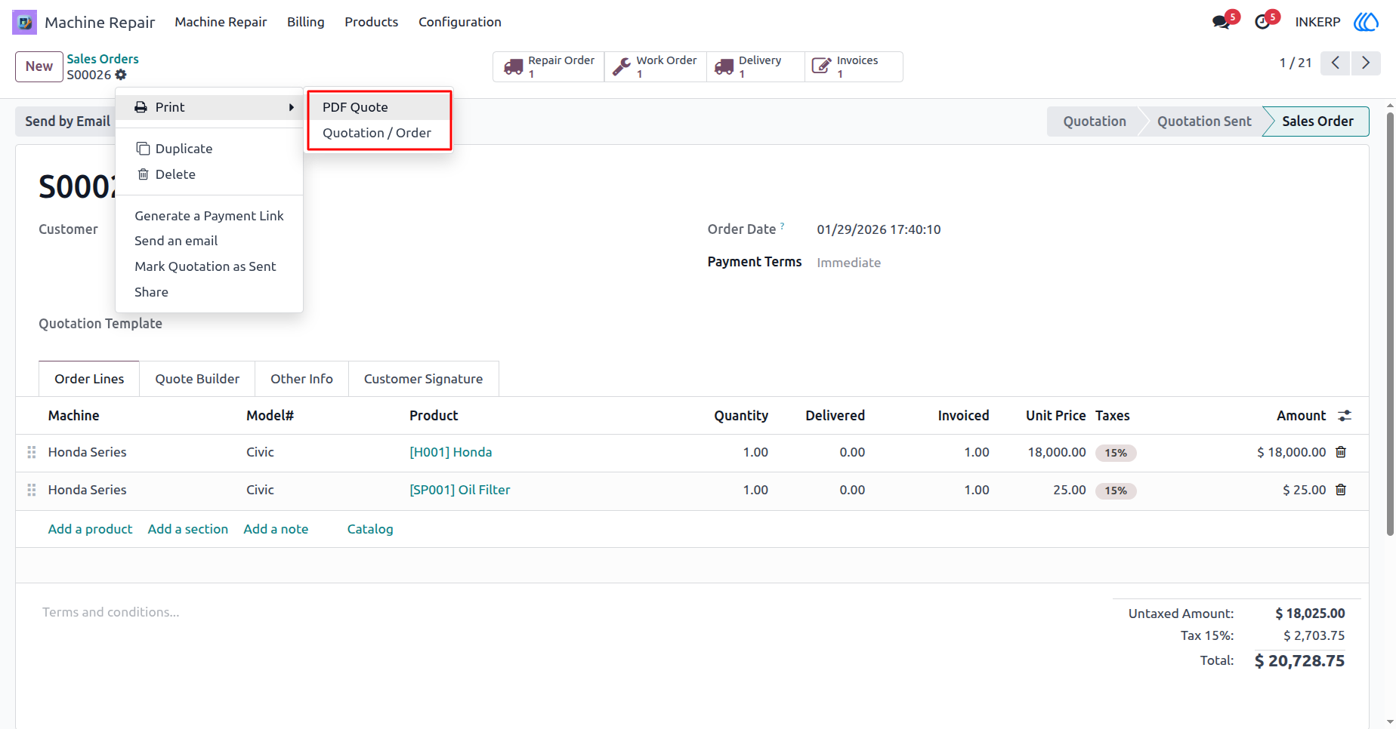Open the Configuration menu
Viewport: 1396px width, 729px height.
pos(460,22)
